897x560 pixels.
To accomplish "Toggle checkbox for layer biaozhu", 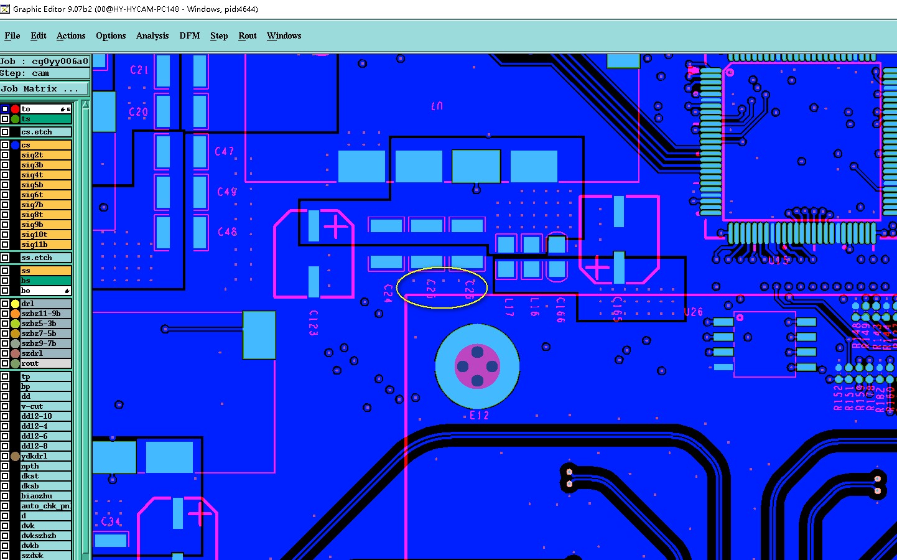I will coord(5,496).
